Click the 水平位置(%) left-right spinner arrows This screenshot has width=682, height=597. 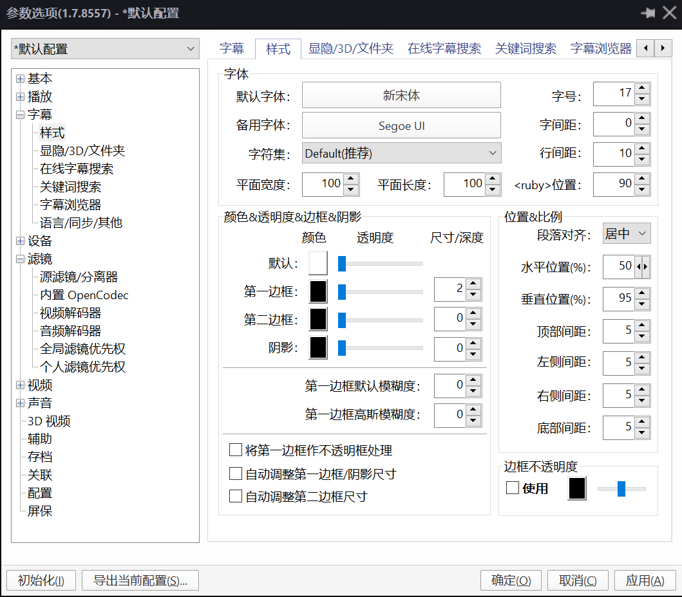(643, 266)
